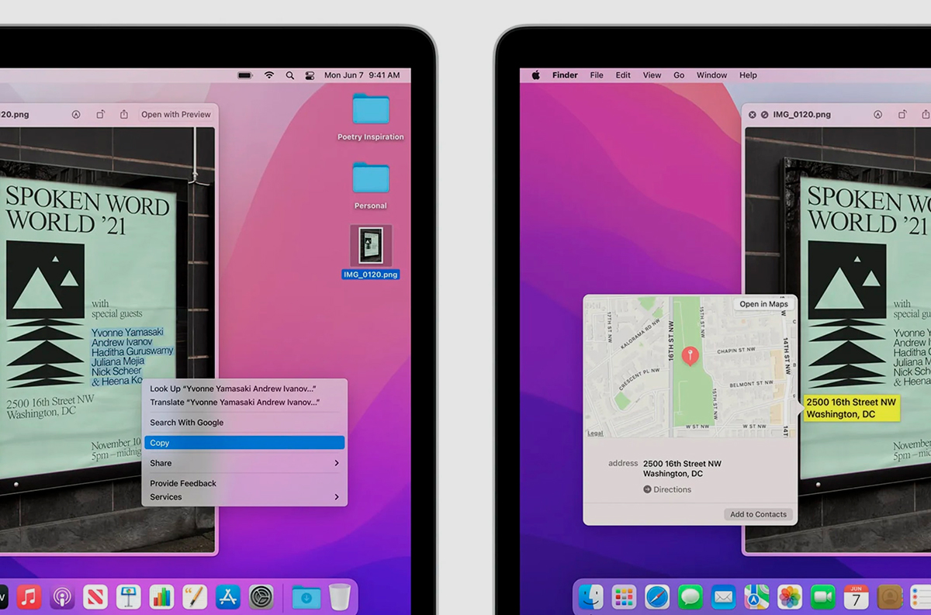This screenshot has width=931, height=615.
Task: Open System Preferences from the dock
Action: coord(261,596)
